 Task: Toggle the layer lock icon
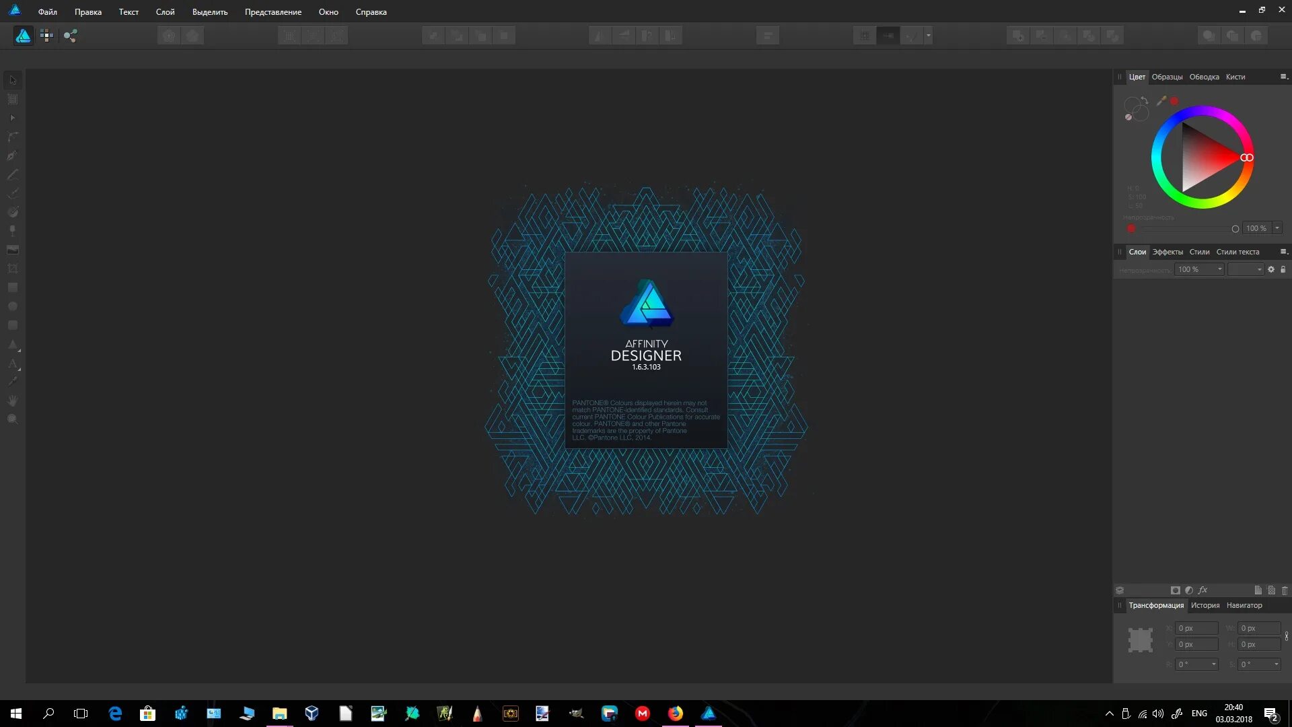(1283, 269)
